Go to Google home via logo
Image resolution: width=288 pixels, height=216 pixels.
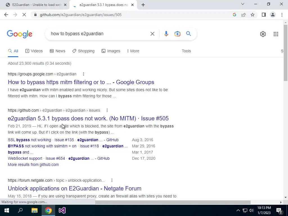click(19, 34)
